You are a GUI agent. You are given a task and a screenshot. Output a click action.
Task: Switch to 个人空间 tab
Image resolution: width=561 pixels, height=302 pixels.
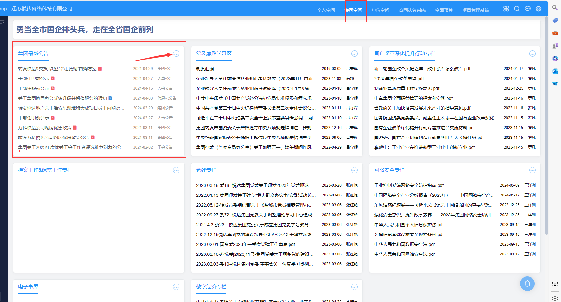pyautogui.click(x=326, y=10)
